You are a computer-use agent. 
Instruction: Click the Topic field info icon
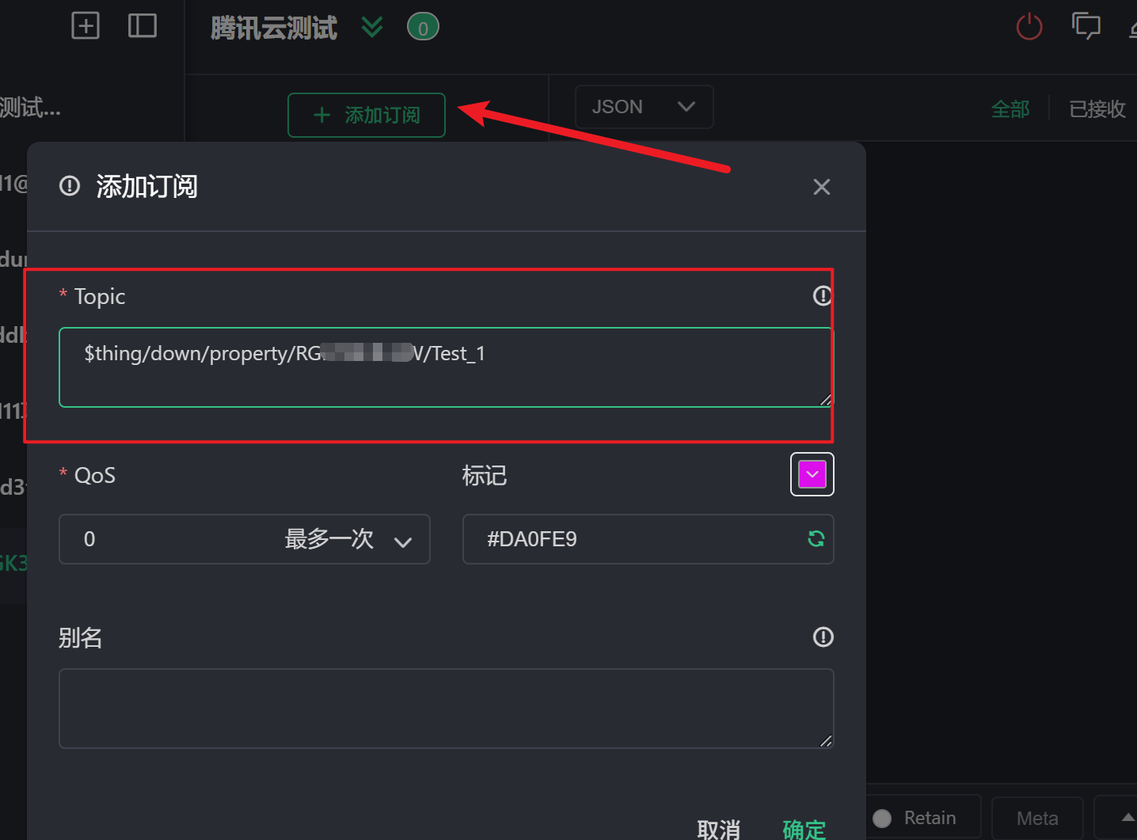point(823,296)
